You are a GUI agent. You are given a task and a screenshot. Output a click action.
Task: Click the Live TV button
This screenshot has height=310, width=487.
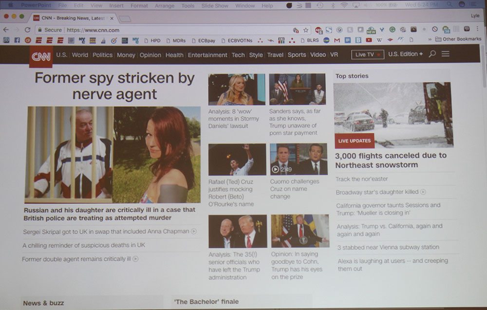[x=367, y=55]
